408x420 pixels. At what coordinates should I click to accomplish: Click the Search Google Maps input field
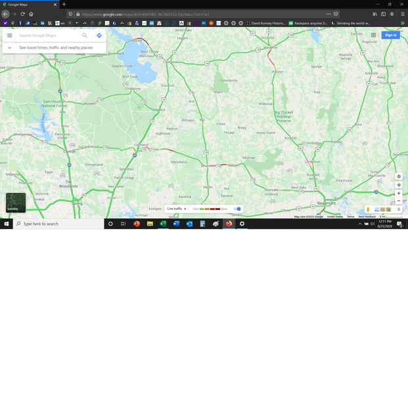tap(48, 35)
